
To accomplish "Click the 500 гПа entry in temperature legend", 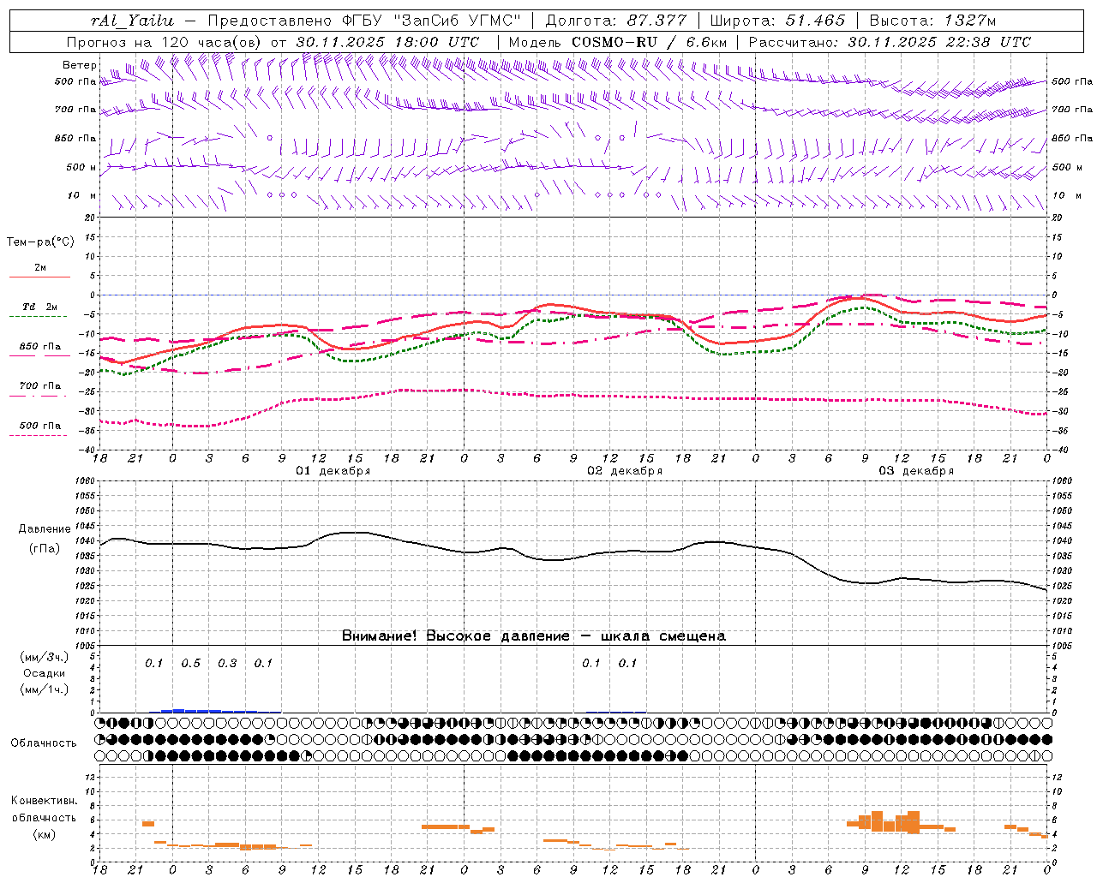I will (40, 426).
